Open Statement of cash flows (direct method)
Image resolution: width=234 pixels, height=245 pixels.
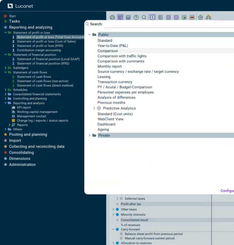pos(45,85)
